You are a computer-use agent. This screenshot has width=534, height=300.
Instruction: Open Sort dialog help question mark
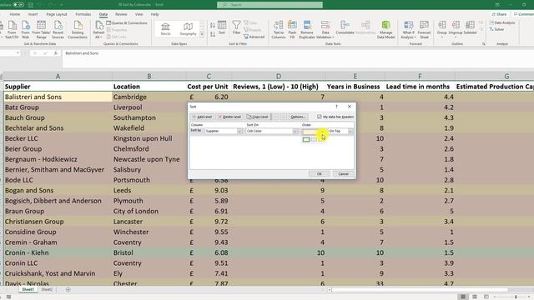pos(336,107)
